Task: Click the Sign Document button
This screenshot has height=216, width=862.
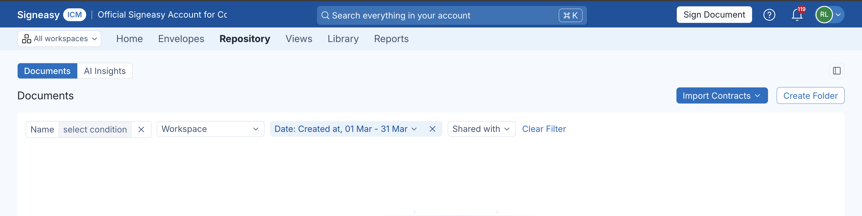Action: (x=714, y=15)
